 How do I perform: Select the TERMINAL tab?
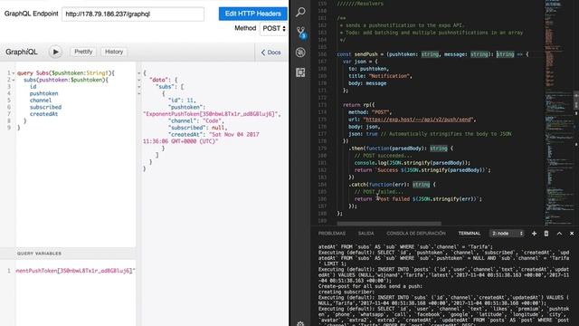tap(470, 234)
